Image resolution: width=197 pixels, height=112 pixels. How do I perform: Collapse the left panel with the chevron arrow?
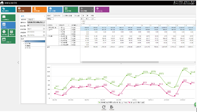(x=18, y=62)
